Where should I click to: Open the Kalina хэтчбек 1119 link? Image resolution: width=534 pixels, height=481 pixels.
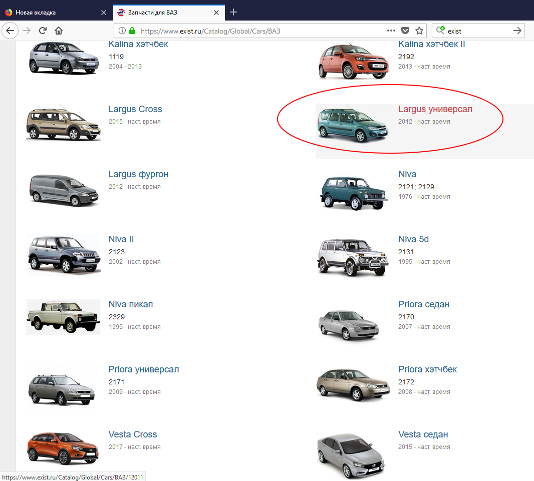(138, 44)
